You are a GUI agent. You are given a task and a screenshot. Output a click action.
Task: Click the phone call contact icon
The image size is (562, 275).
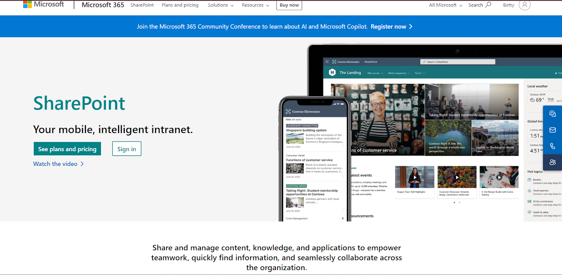tap(553, 146)
